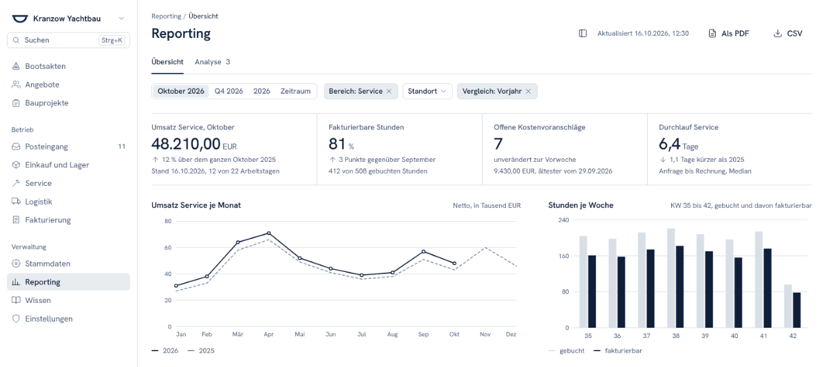Select the Zeitraum period option
This screenshot has height=367, width=826.
(295, 91)
